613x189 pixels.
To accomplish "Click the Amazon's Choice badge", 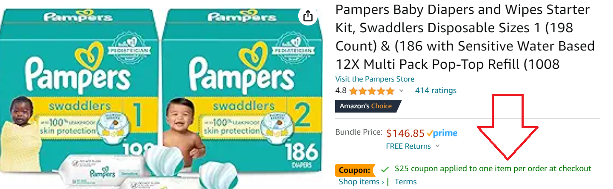I will coord(368,106).
